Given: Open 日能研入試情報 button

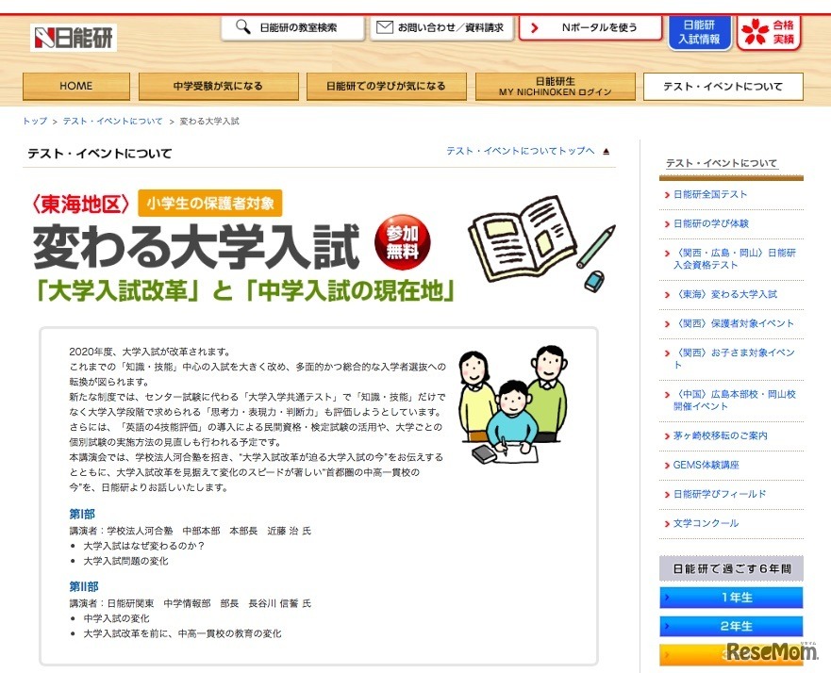Looking at the screenshot, I should [700, 32].
